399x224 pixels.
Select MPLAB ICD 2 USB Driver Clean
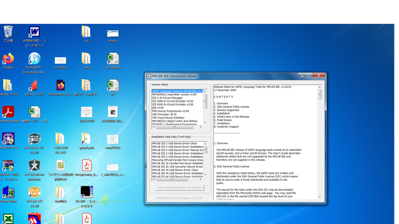pos(175,143)
